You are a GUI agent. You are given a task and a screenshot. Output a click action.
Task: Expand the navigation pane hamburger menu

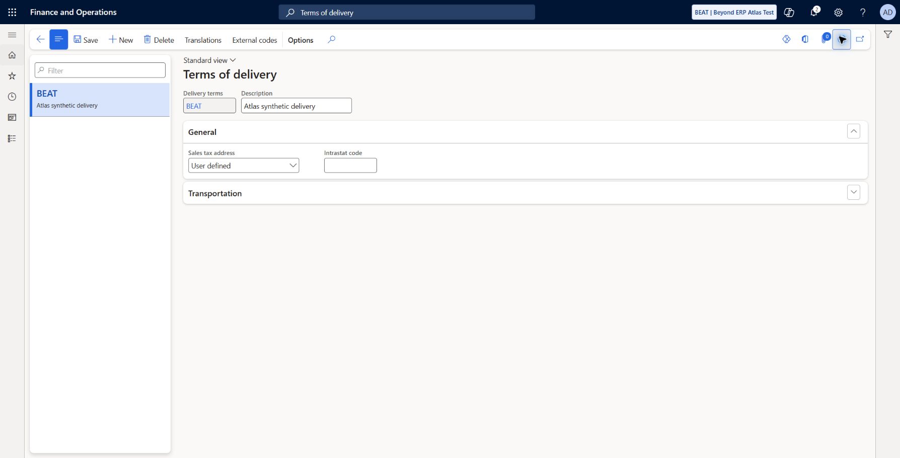[12, 35]
